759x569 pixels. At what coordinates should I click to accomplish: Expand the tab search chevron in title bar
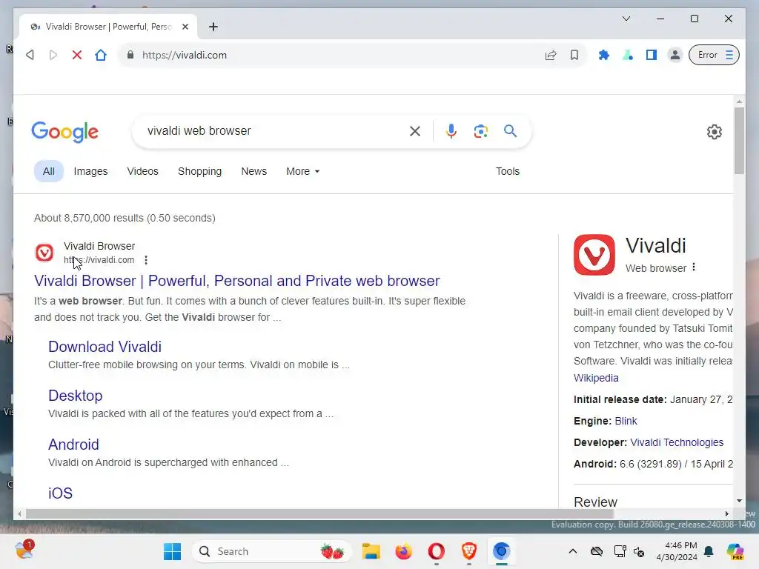(626, 19)
